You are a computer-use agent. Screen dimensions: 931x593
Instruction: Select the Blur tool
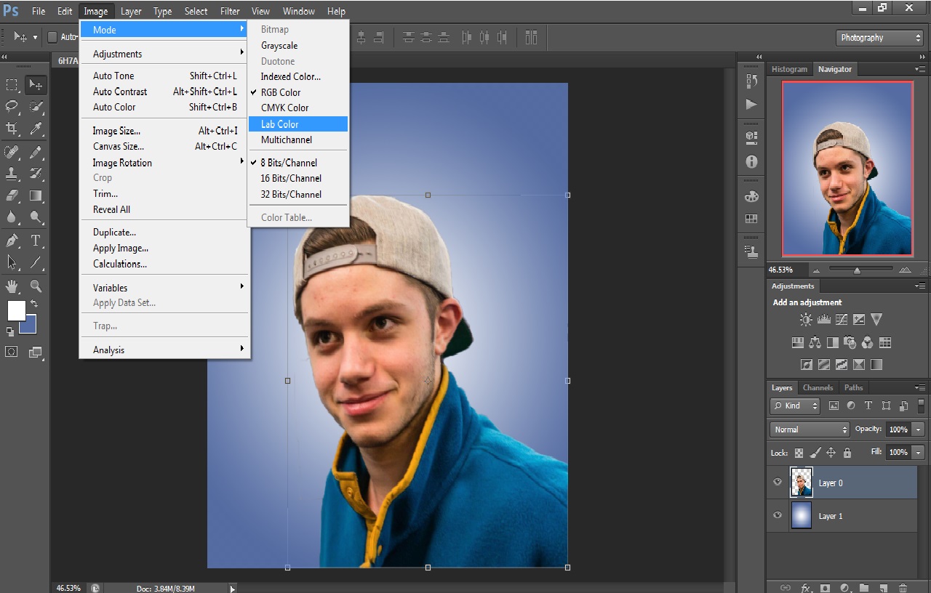pos(12,217)
